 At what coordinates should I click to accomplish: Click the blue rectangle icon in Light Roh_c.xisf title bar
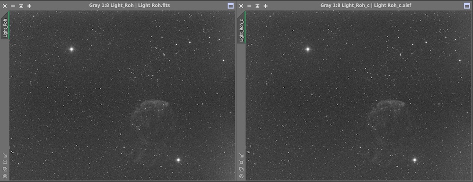coord(467,6)
